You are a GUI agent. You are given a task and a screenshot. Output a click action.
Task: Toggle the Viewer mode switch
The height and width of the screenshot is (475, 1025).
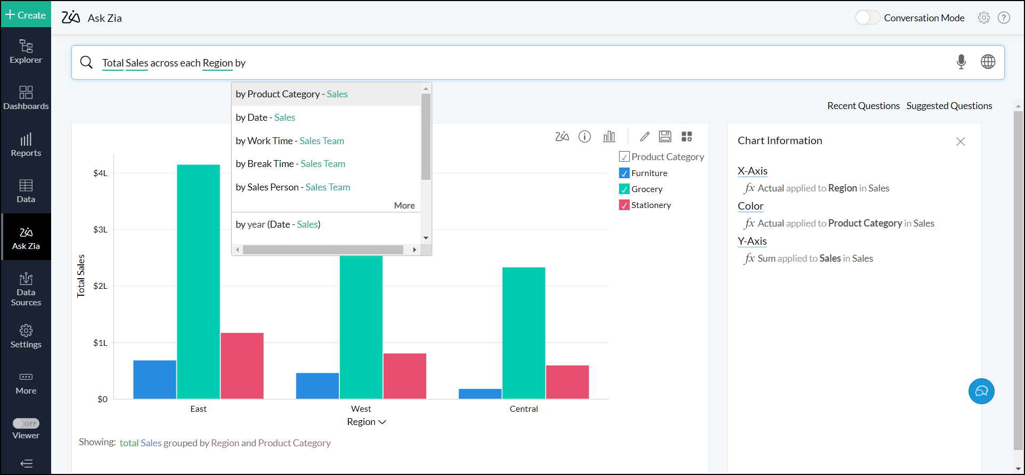click(x=26, y=423)
